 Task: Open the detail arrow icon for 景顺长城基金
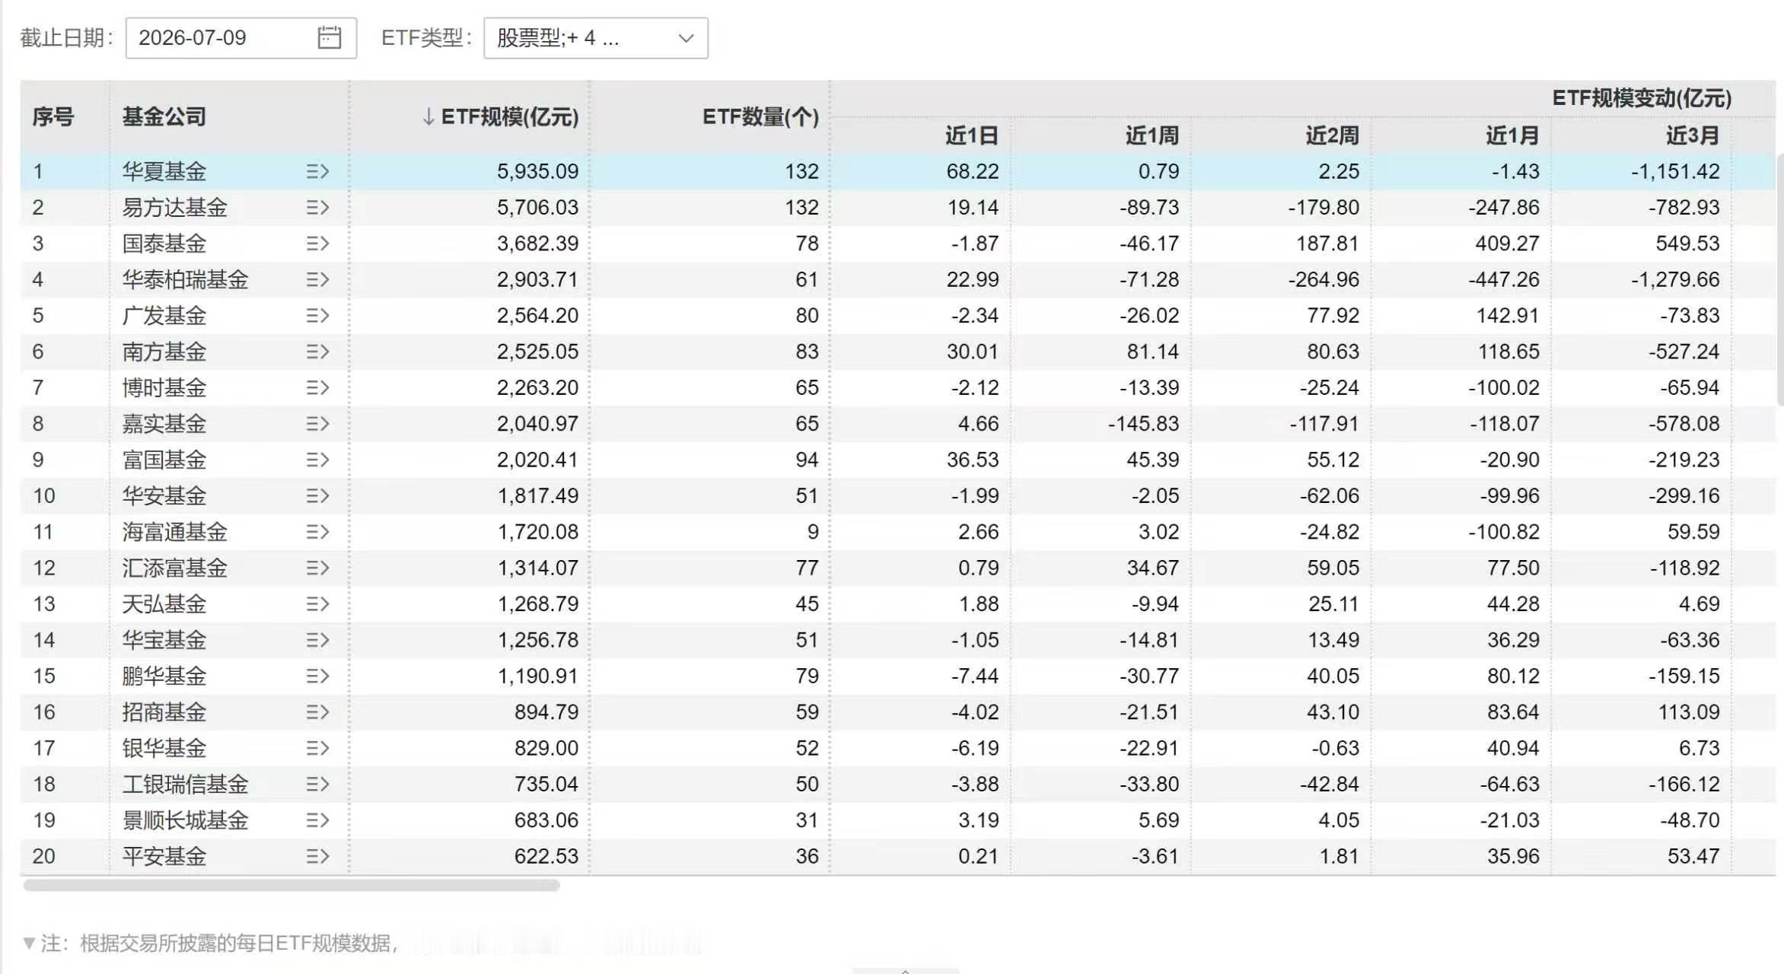pyautogui.click(x=317, y=820)
